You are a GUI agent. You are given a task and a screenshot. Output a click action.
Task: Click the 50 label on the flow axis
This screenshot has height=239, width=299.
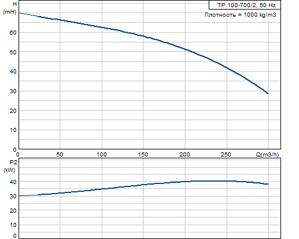tap(60, 155)
